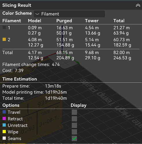Image resolution: width=142 pixels, height=144 pixels.
Task: Click the Seams option label
Action: [x=14, y=139]
